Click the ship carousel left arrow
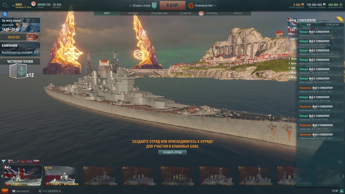 [2, 176]
